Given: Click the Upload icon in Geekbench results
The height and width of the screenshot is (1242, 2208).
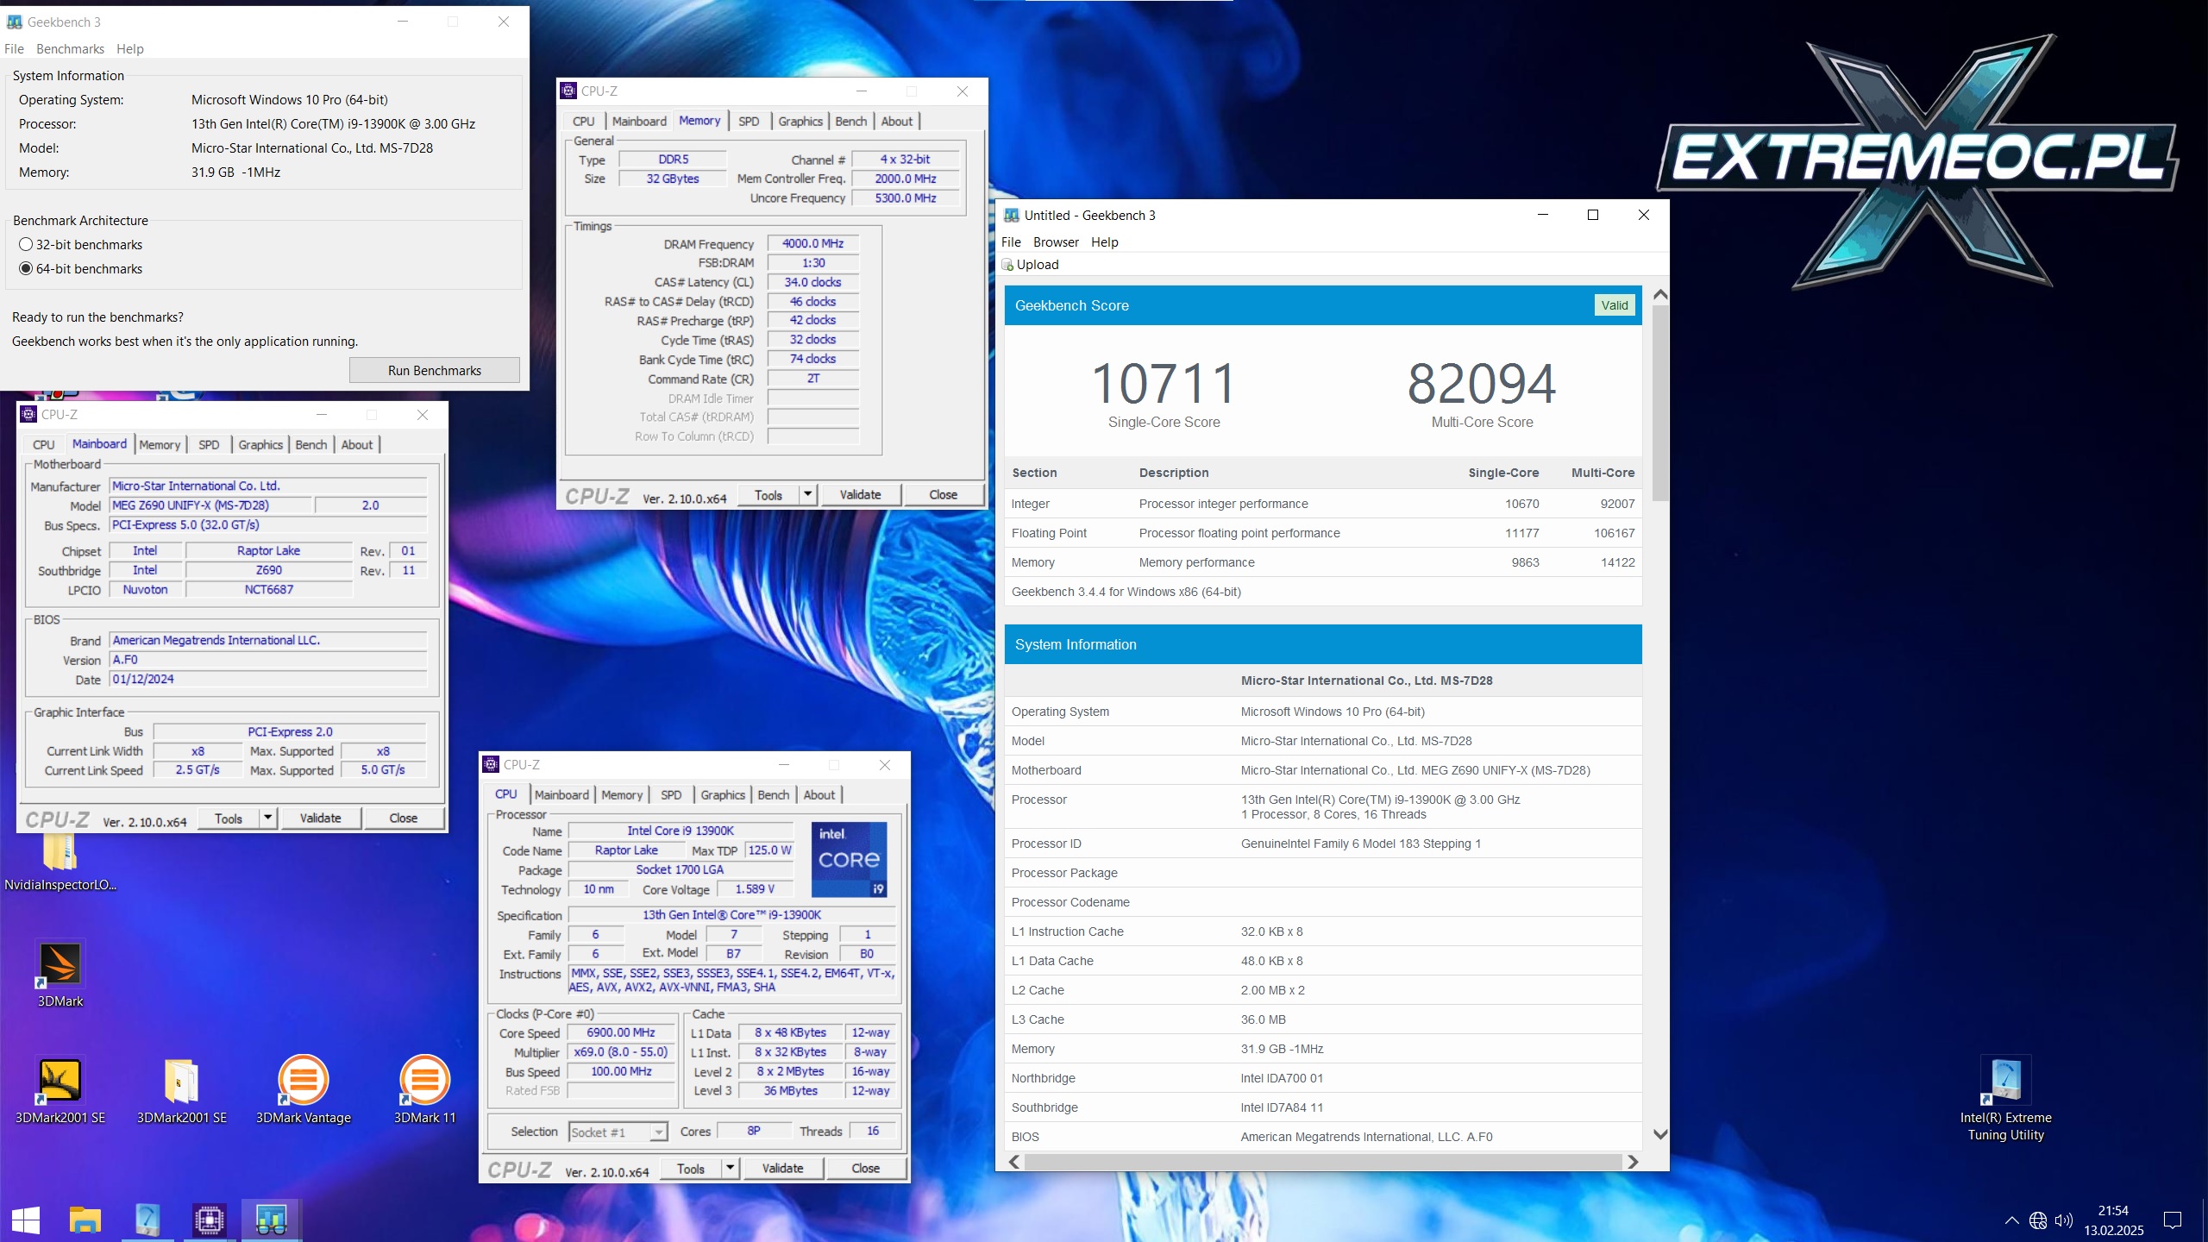Looking at the screenshot, I should click(1007, 265).
